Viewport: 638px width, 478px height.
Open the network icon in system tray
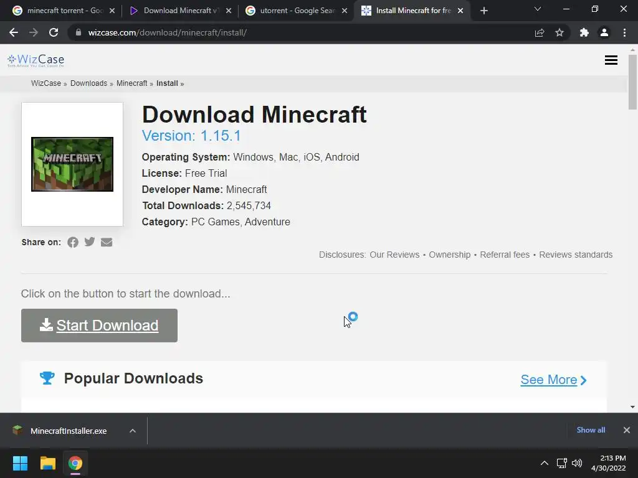(x=562, y=463)
